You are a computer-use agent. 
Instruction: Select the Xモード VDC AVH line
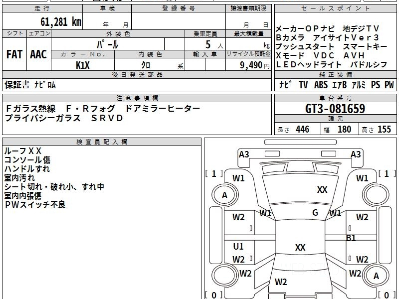[x=321, y=55]
